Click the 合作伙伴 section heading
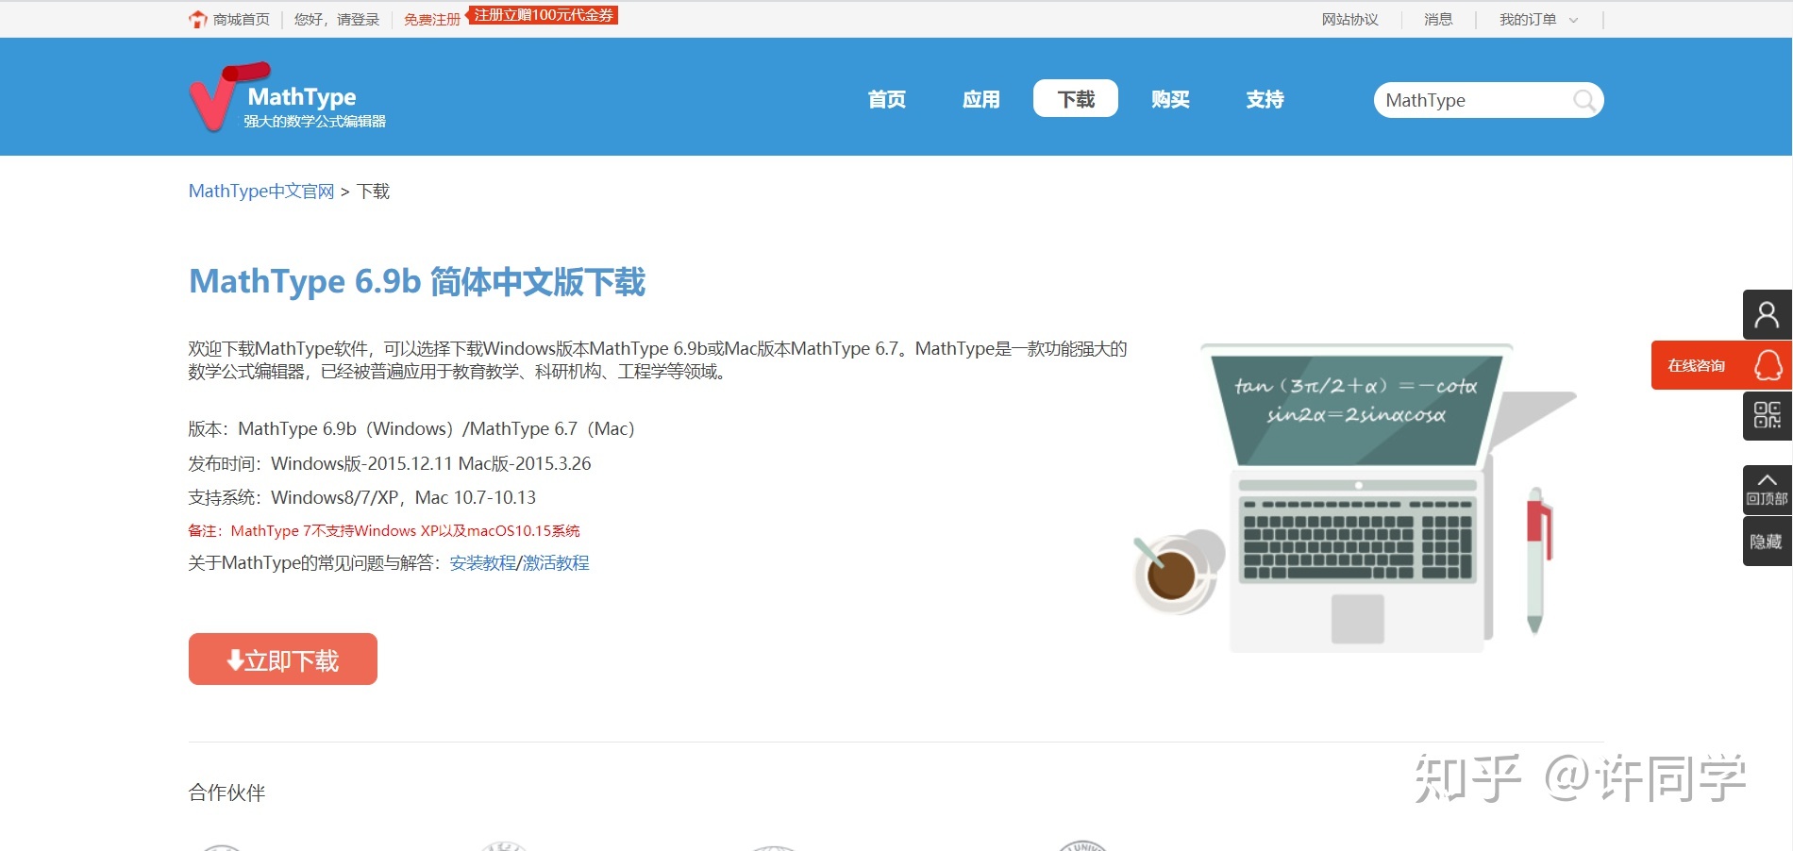The image size is (1793, 851). [x=226, y=792]
